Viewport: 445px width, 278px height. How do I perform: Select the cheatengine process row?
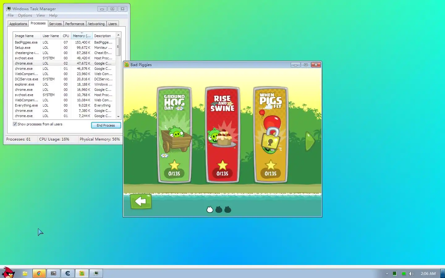pos(64,53)
